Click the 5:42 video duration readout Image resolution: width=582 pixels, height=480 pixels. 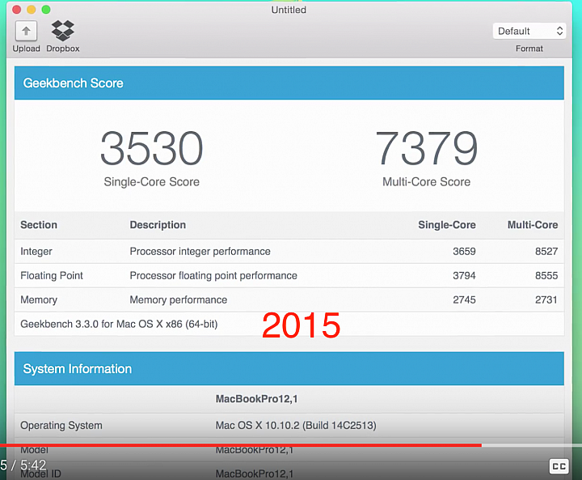tap(33, 465)
